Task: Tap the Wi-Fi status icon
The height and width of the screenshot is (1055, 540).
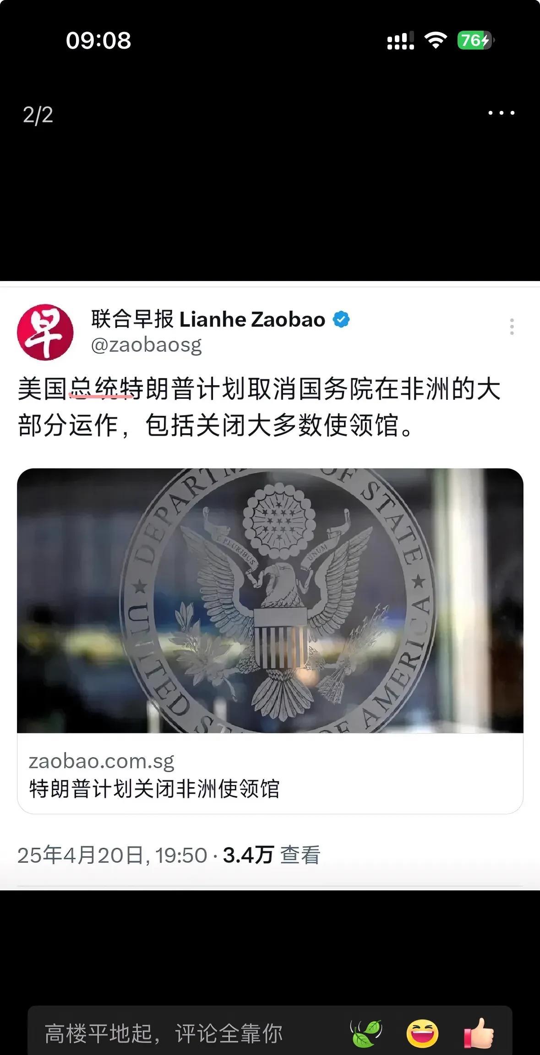Action: pos(436,40)
